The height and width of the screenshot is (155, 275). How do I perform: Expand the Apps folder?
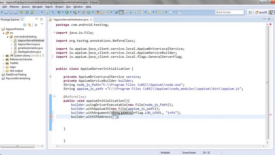(x=3, y=67)
